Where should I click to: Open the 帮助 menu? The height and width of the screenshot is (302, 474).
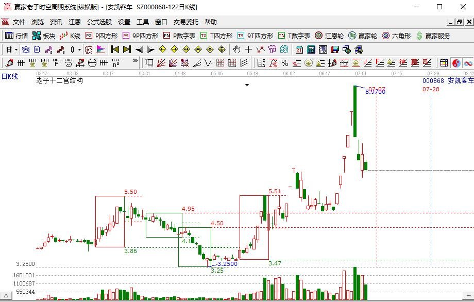pyautogui.click(x=211, y=22)
